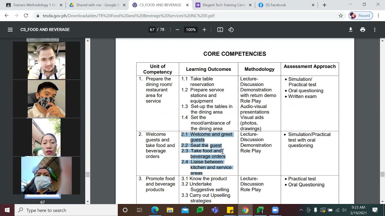Launch Microsoft Edge from taskbar

coord(155,210)
